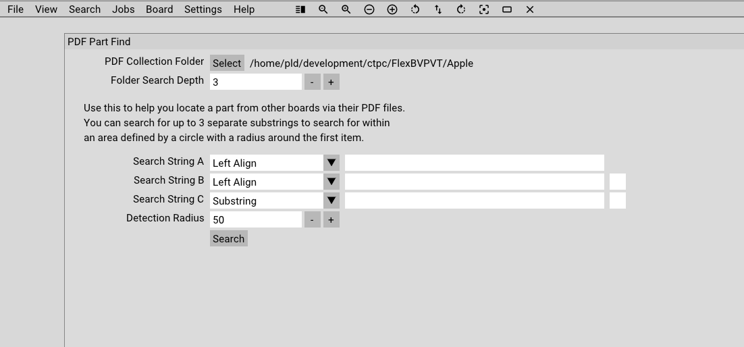Click the circled minus icon
Image resolution: width=744 pixels, height=347 pixels.
coord(369,9)
